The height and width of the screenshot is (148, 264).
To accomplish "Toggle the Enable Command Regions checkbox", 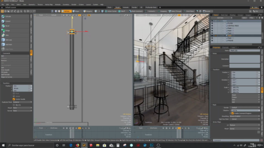I will (233, 113).
